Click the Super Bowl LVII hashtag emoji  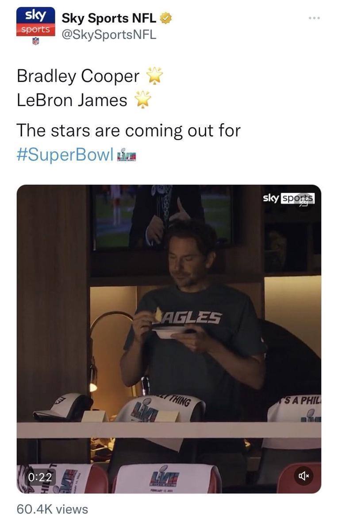126,156
